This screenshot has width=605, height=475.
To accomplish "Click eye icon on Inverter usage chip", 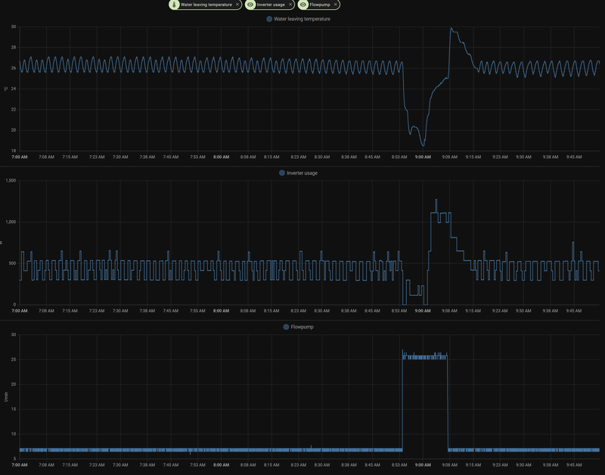I will (250, 5).
